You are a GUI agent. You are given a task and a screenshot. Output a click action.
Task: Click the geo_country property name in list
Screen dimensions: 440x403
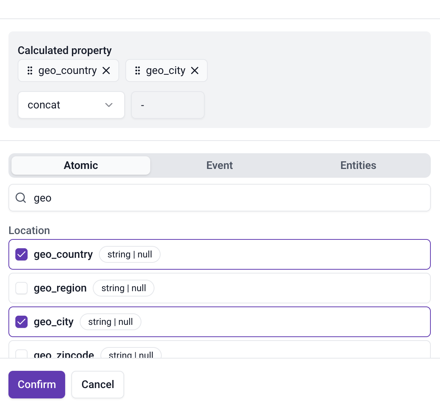pyautogui.click(x=63, y=254)
